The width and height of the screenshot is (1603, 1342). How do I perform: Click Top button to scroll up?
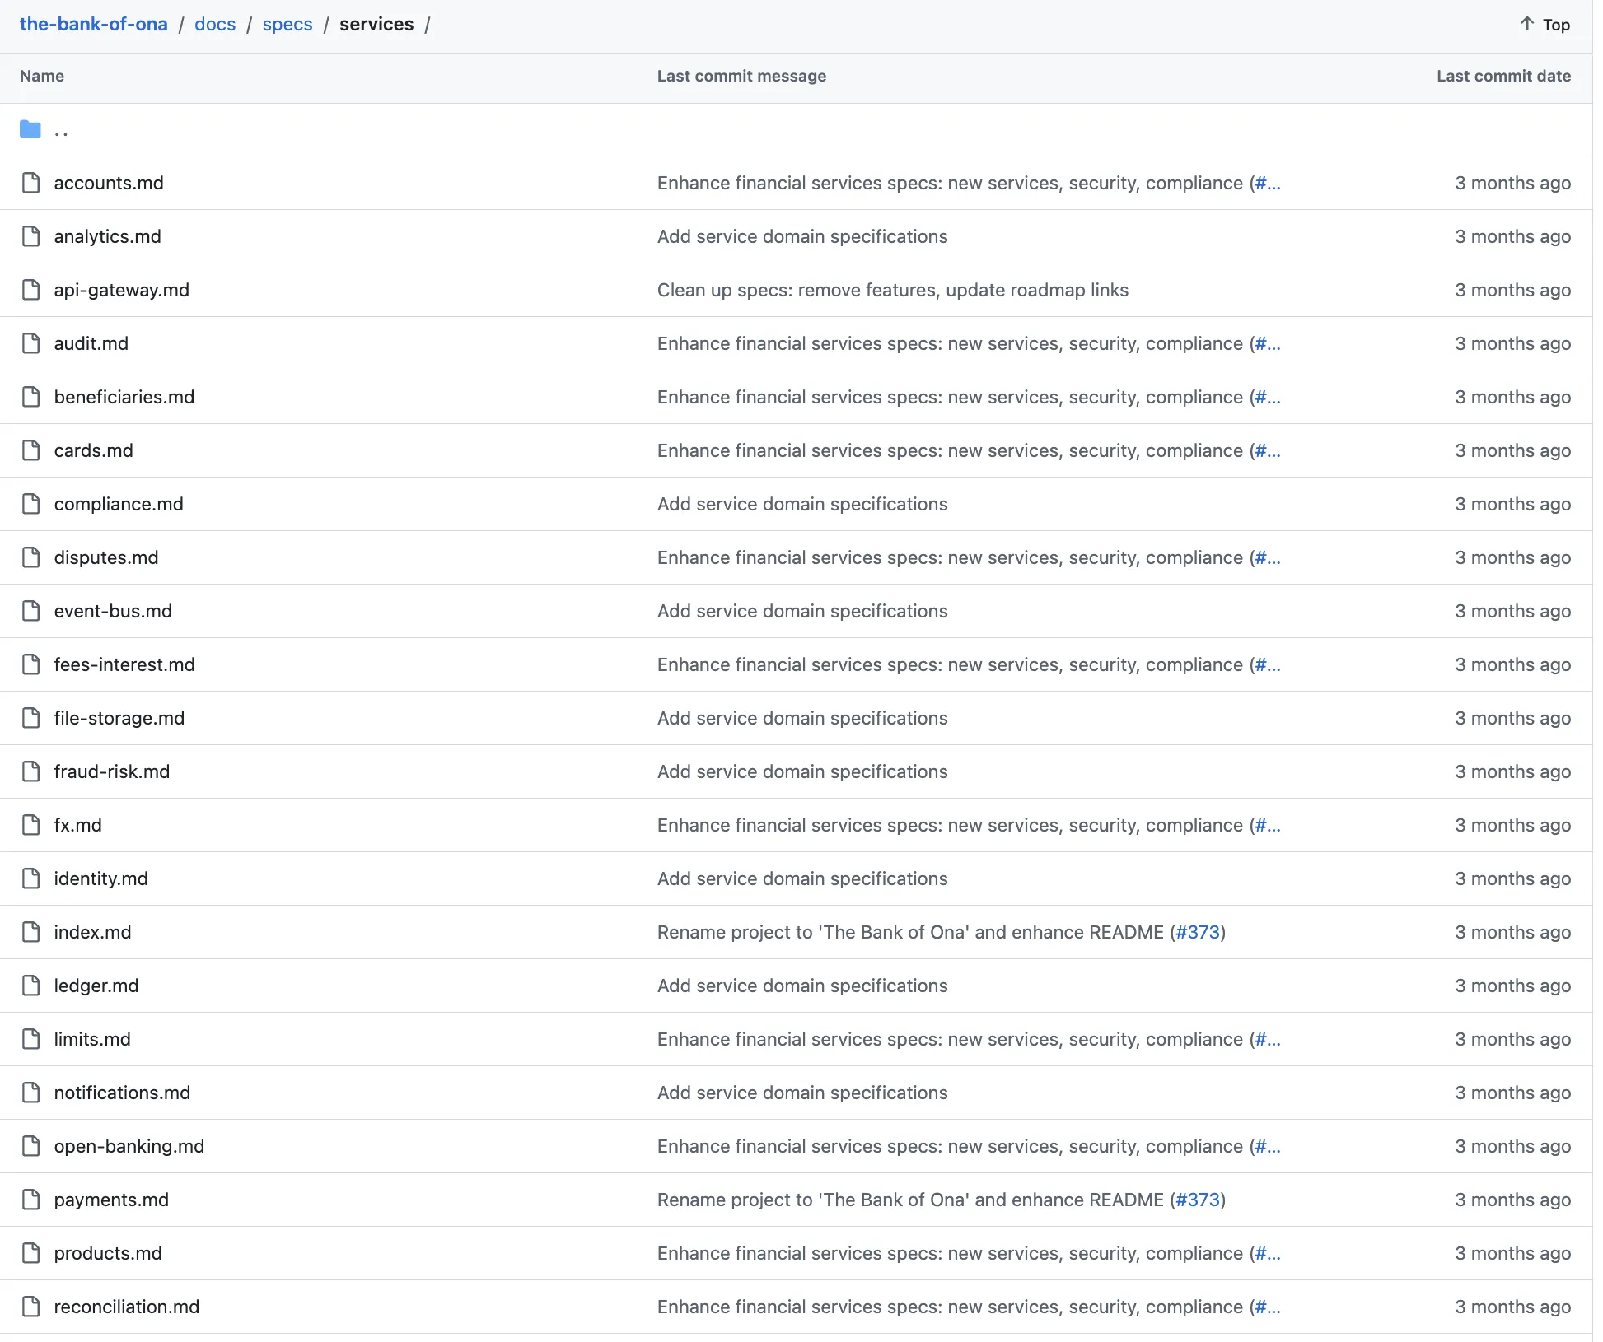coord(1554,25)
